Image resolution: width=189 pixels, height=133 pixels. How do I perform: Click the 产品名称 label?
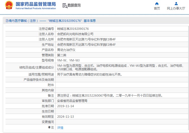pyautogui.click(x=48, y=50)
